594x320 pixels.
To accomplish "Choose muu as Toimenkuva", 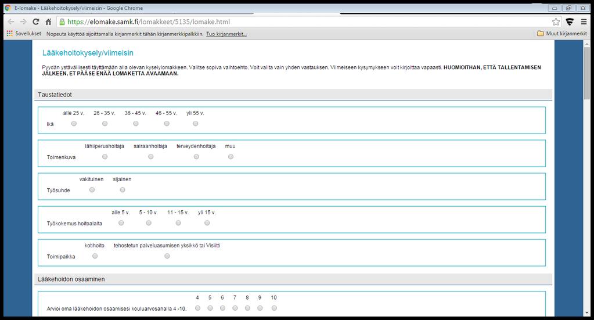I will (231, 156).
